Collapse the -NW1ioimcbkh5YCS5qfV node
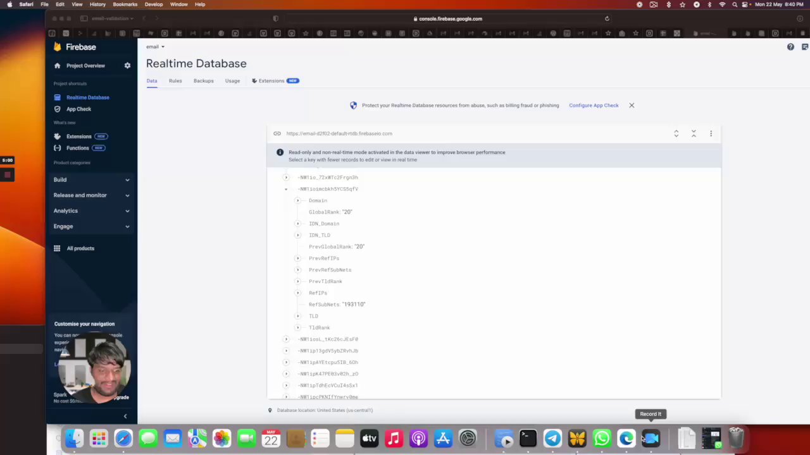810x455 pixels. (286, 189)
